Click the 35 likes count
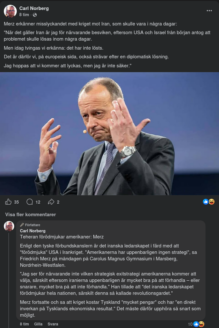Screen dimensions: 219x328 click(x=16, y=202)
